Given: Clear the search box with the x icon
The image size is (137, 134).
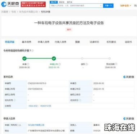Looking at the screenshot, I should [101, 5].
